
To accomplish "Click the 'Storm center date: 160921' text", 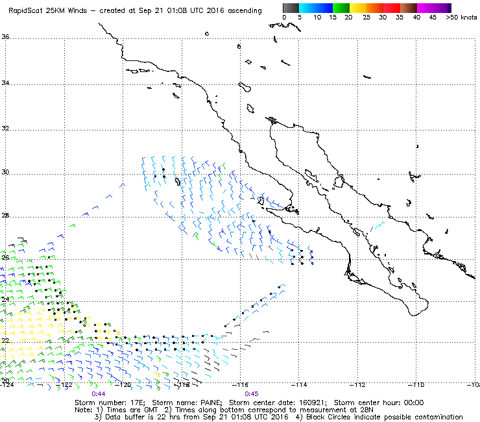I will click(278, 403).
